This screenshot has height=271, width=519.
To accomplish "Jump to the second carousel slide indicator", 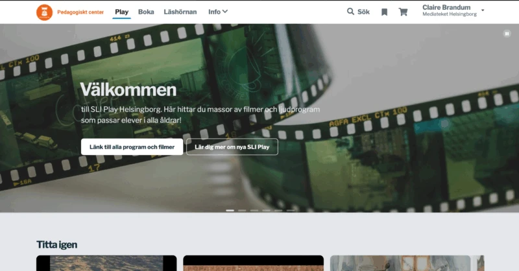I will click(242, 210).
